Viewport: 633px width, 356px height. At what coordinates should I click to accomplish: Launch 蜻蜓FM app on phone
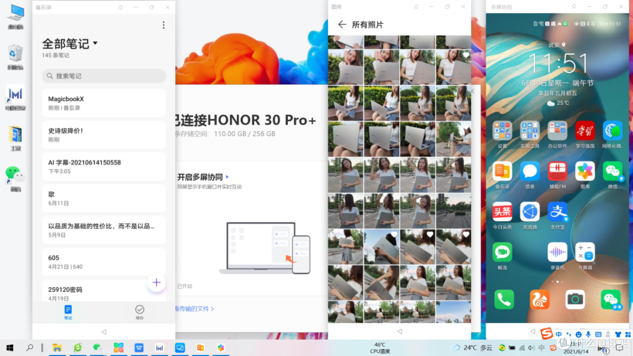[557, 176]
